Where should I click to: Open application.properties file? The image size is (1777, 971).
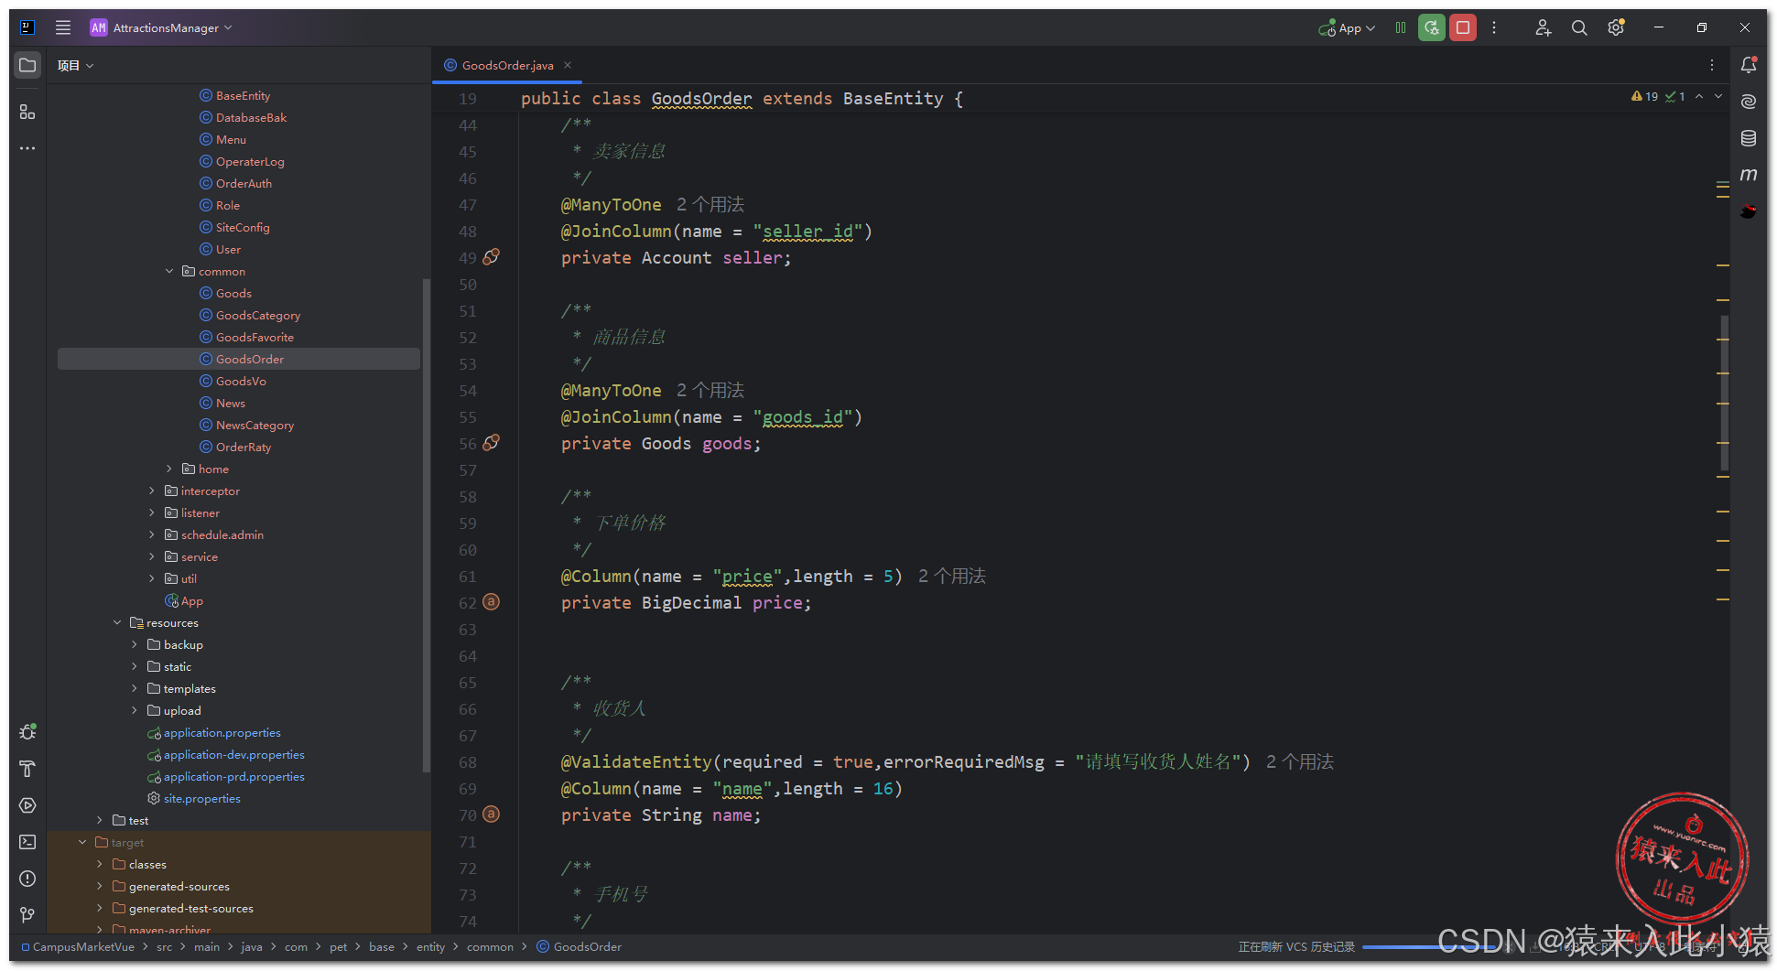pyautogui.click(x=222, y=732)
